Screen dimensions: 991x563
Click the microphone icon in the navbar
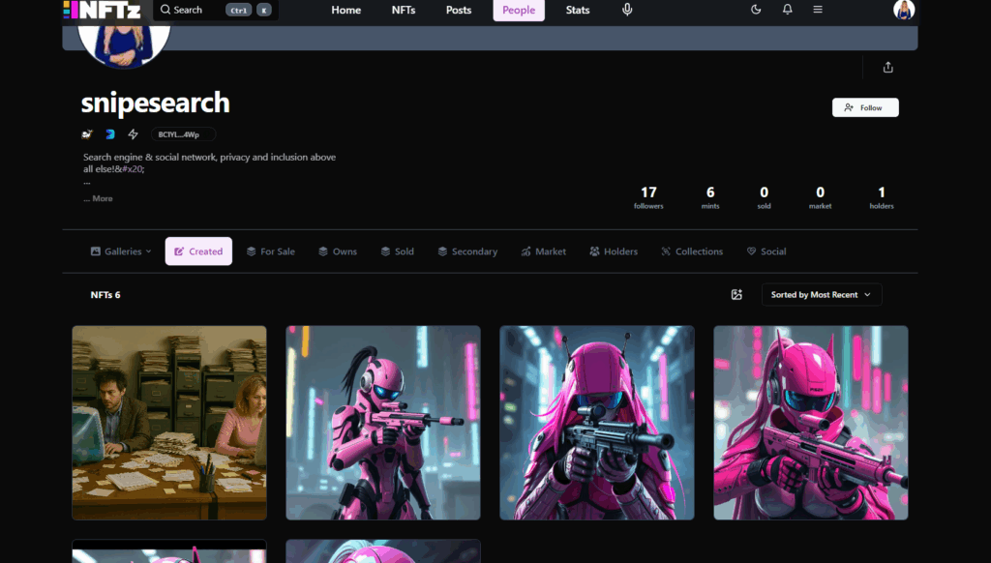[627, 10]
